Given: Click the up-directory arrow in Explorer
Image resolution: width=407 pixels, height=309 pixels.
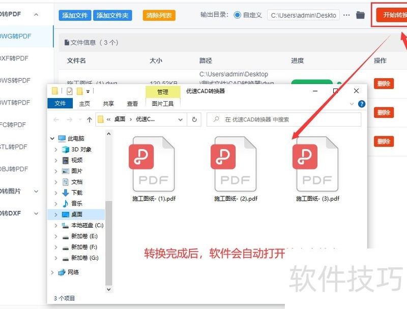Looking at the screenshot, I should click(x=90, y=119).
